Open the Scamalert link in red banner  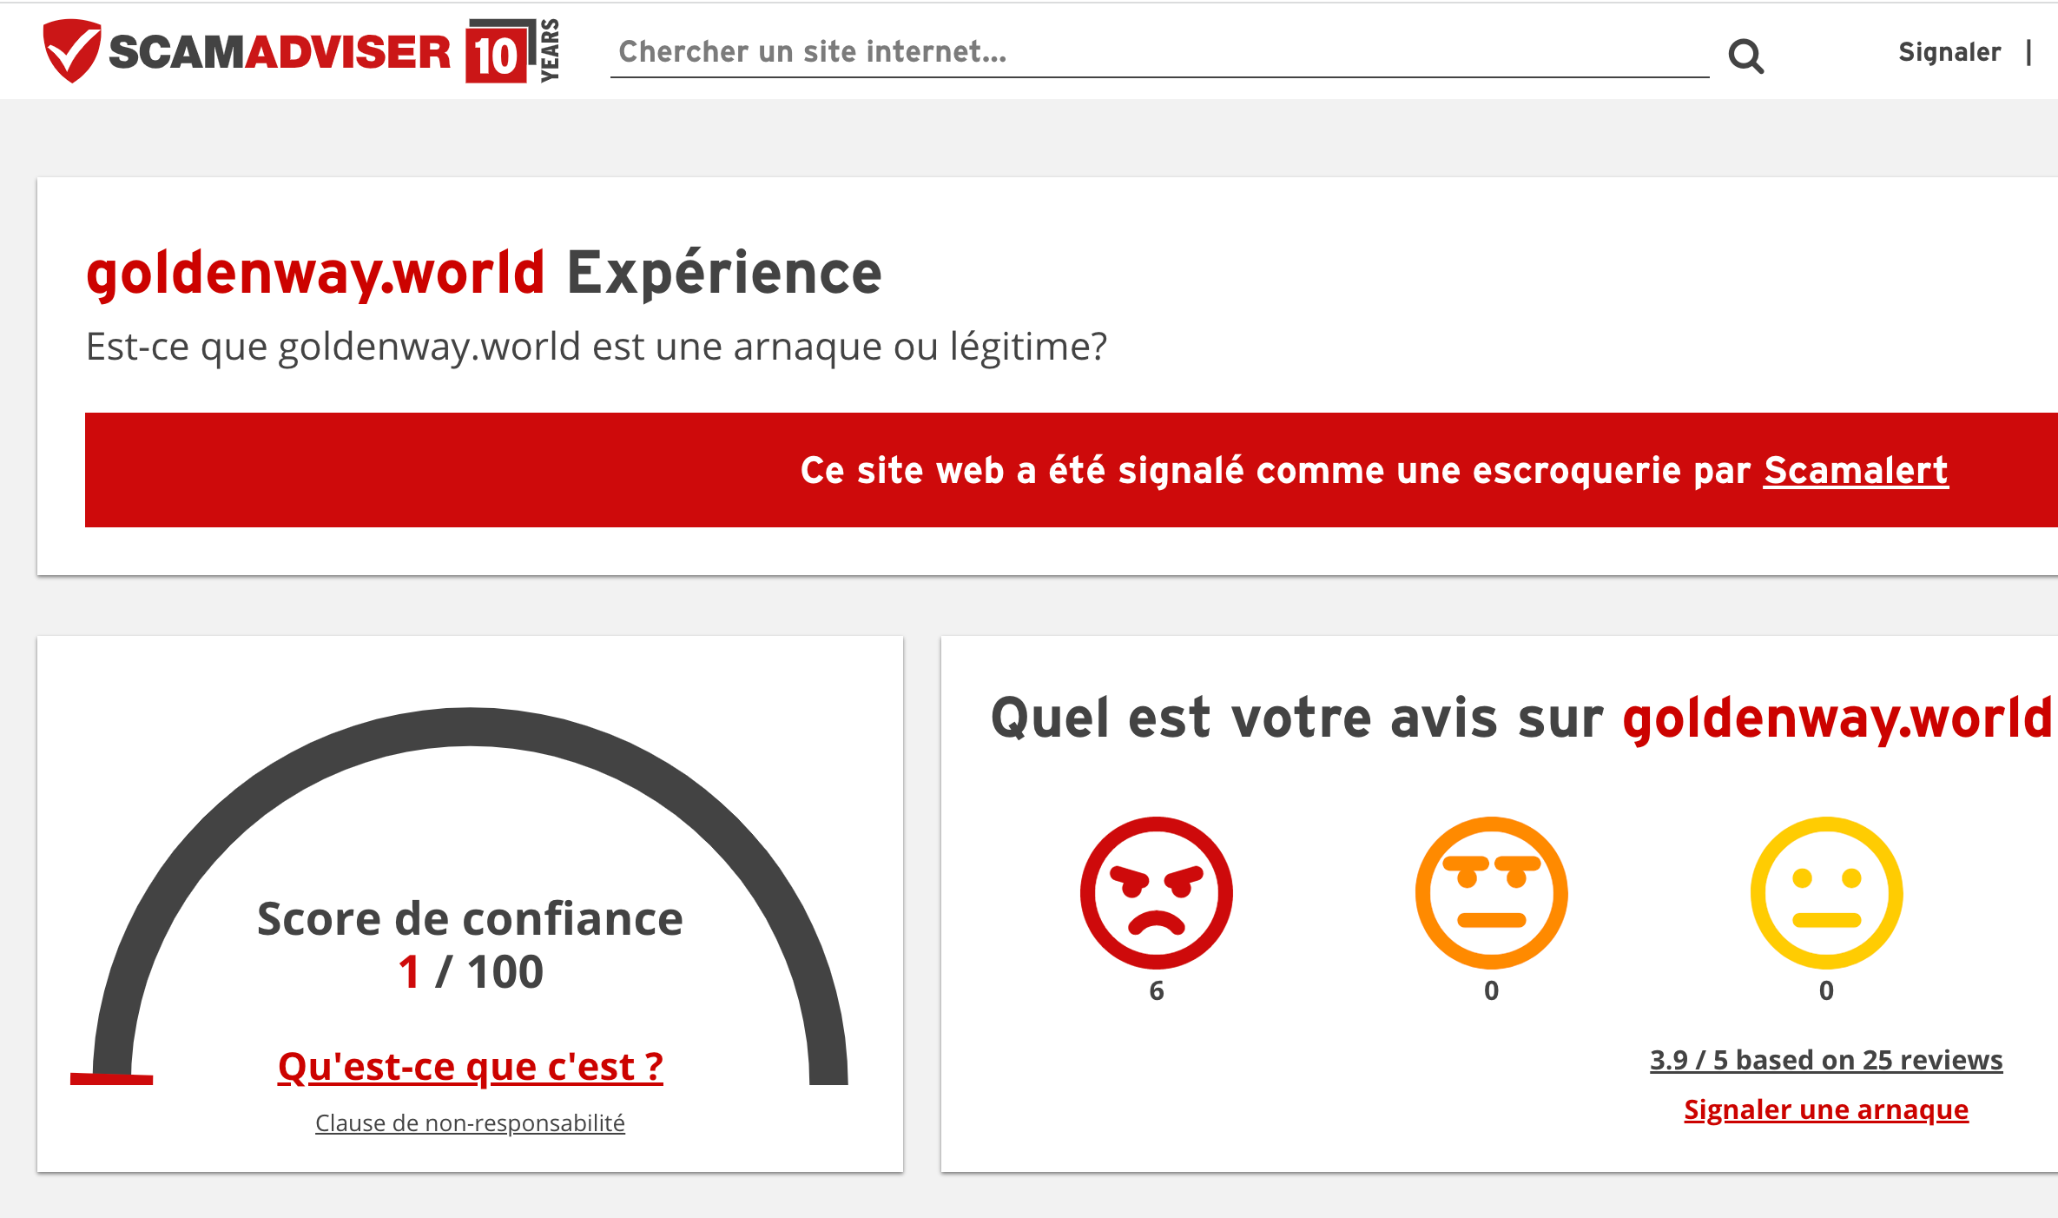coord(1856,470)
